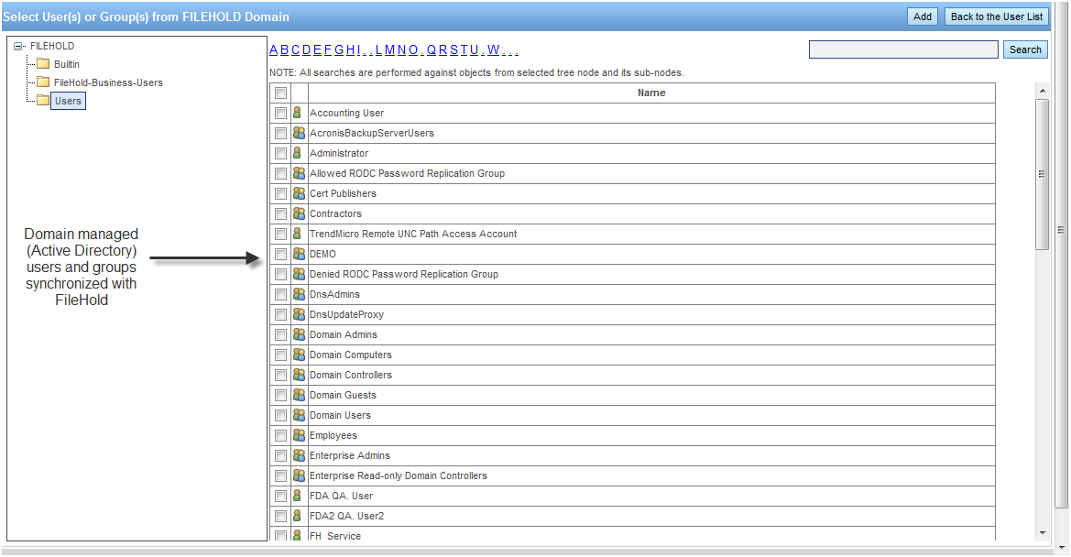Image resolution: width=1071 pixels, height=557 pixels.
Task: Click the group icon next to DEMO
Action: click(298, 254)
